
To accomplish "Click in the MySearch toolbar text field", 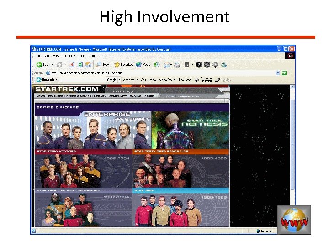I will click(82, 80).
